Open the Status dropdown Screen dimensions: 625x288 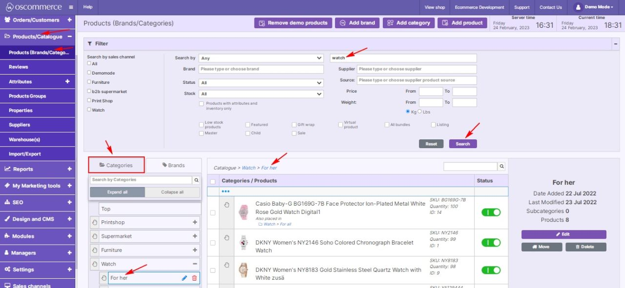[261, 83]
